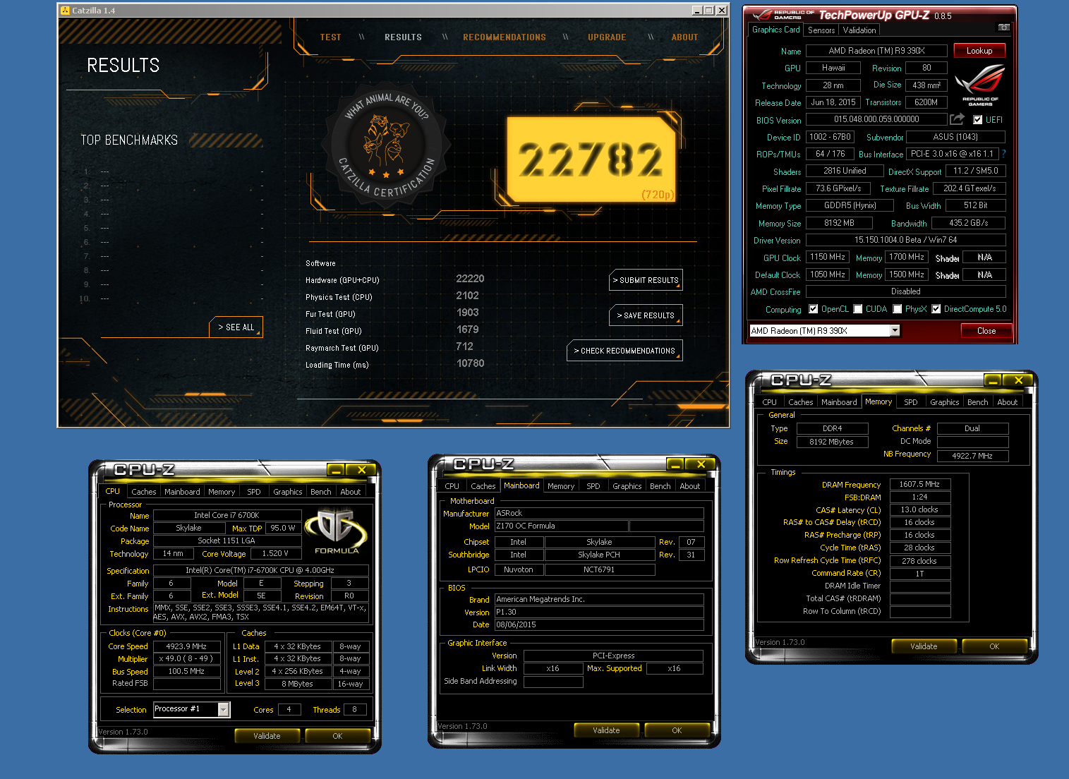Viewport: 1069px width, 779px height.
Task: Click the DRAM Frequency value 1607.5 MHz
Action: 919,485
